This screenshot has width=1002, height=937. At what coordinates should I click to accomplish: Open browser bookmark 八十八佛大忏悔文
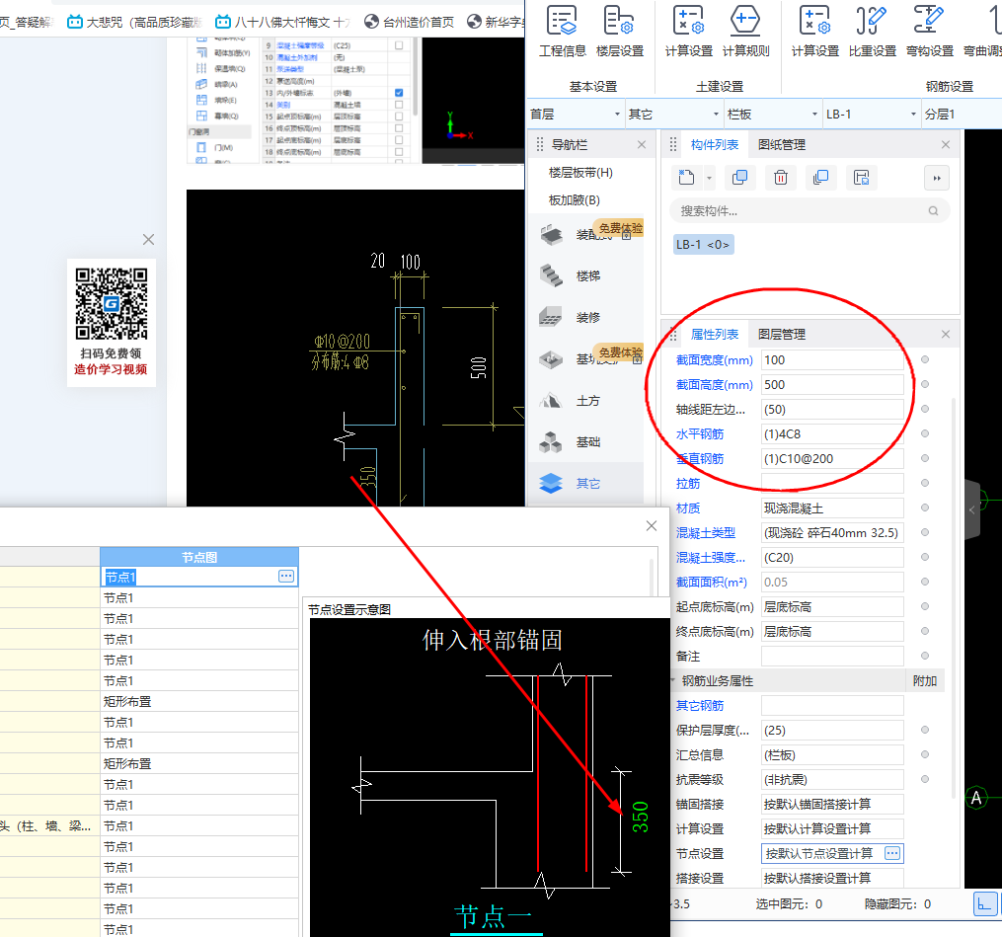[283, 22]
